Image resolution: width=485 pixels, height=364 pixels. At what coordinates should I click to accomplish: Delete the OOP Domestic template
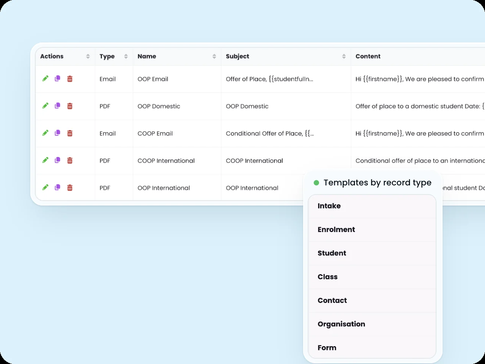[70, 106]
